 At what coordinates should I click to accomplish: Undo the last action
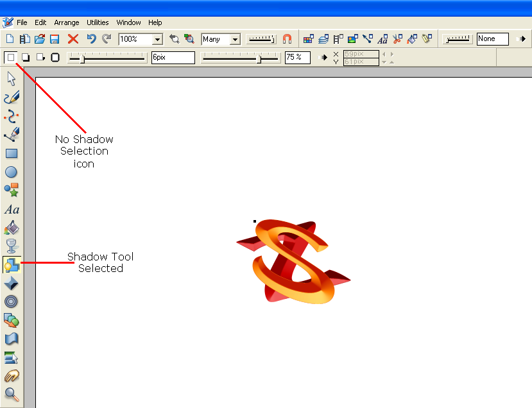pyautogui.click(x=91, y=39)
